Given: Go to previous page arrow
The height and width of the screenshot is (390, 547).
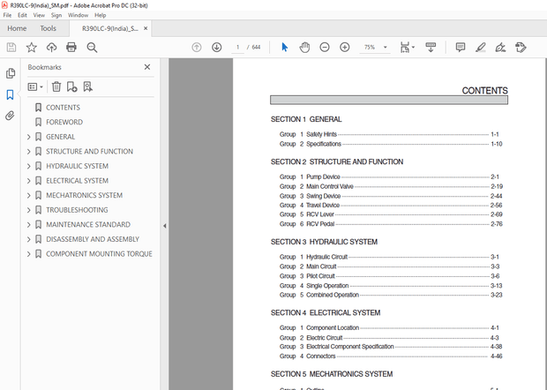Looking at the screenshot, I should (x=197, y=47).
